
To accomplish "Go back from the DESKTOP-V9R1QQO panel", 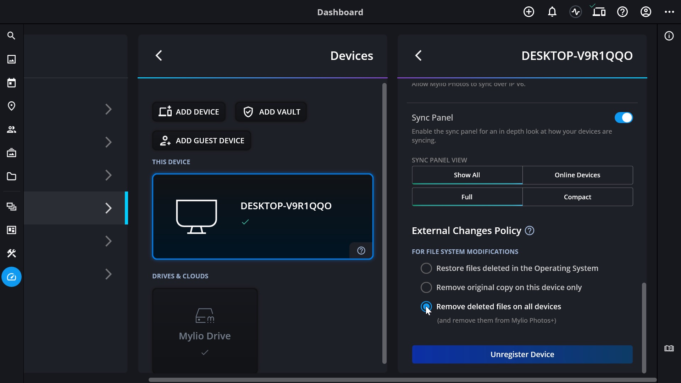I will pyautogui.click(x=419, y=56).
